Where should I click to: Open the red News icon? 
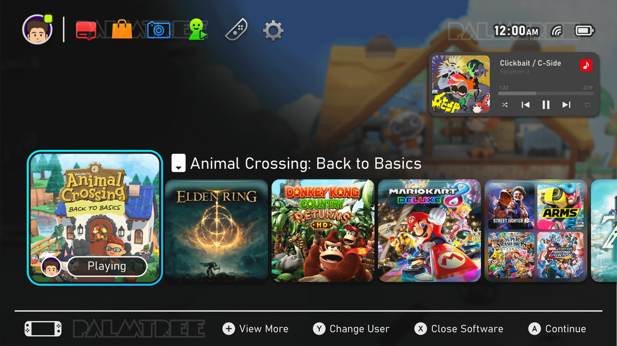[86, 30]
